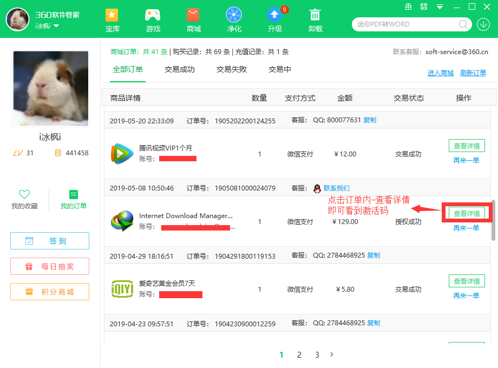This screenshot has height=368, width=498.
Task: Copy QQ 800077631 customer service number
Action: coord(370,120)
